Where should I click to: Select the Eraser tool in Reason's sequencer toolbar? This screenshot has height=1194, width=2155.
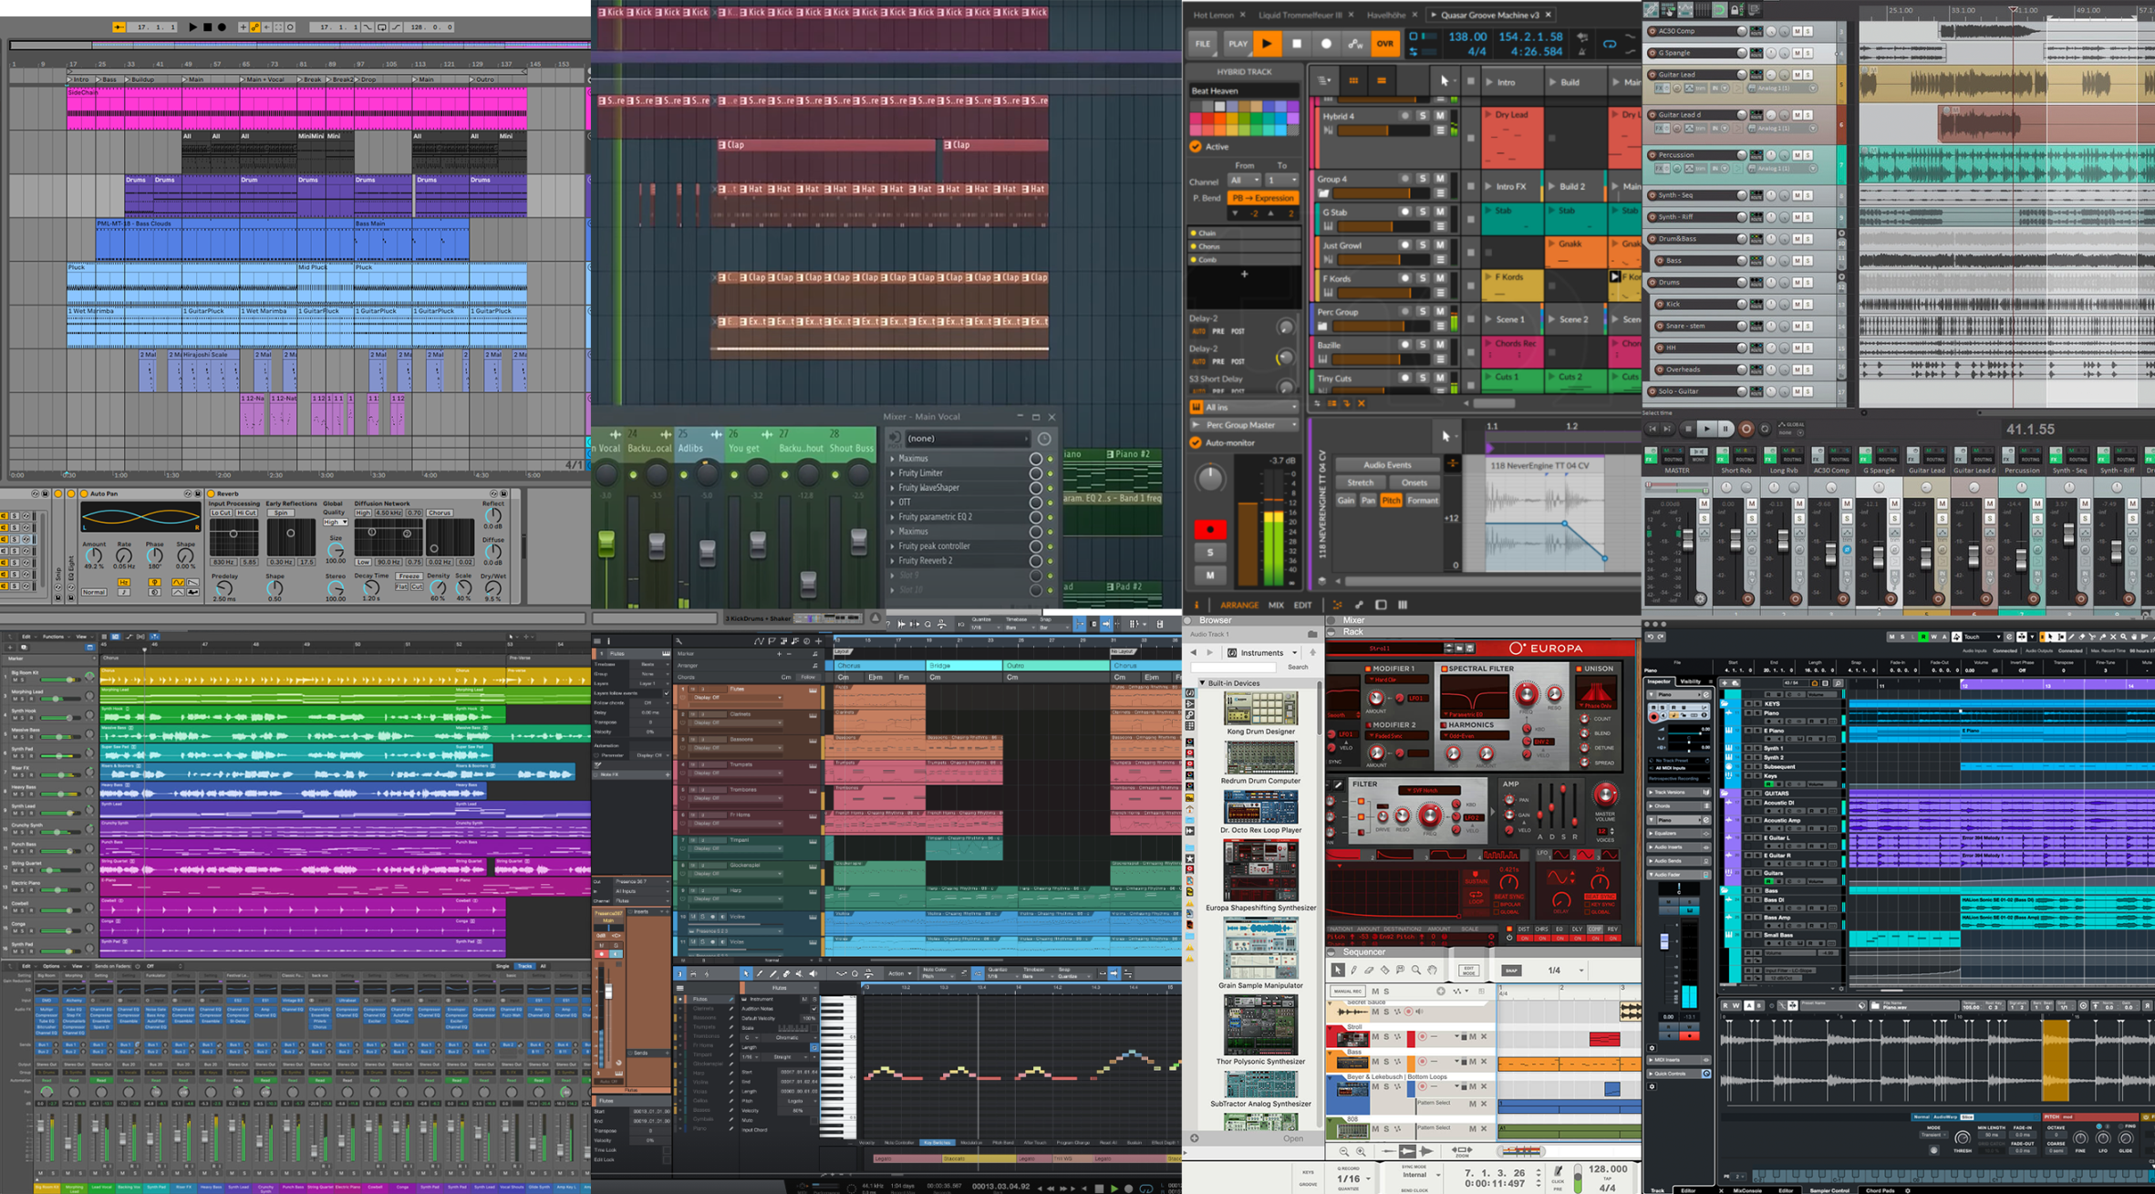click(x=1369, y=971)
